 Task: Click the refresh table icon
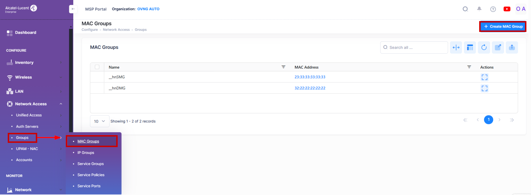[x=484, y=48]
